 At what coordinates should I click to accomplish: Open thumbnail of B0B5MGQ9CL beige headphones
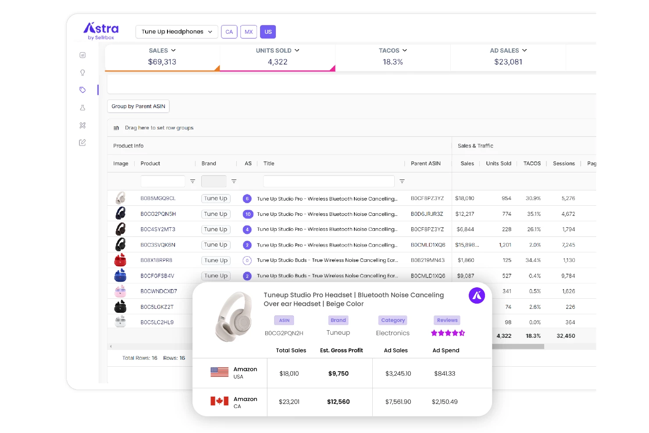click(x=121, y=198)
